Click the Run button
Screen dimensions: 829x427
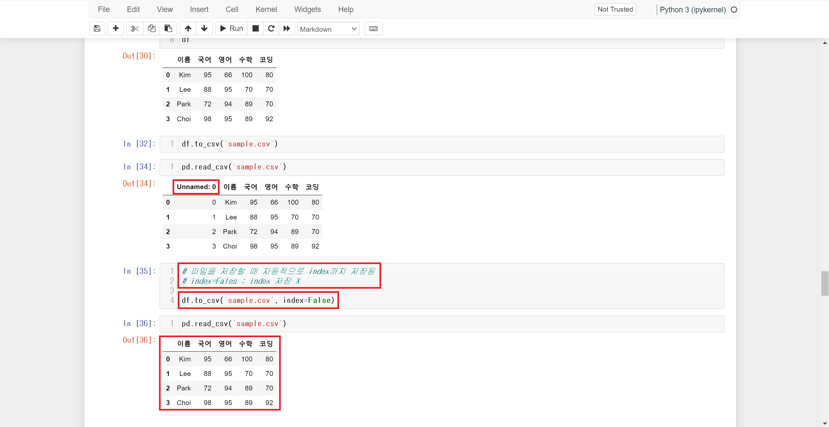[232, 28]
